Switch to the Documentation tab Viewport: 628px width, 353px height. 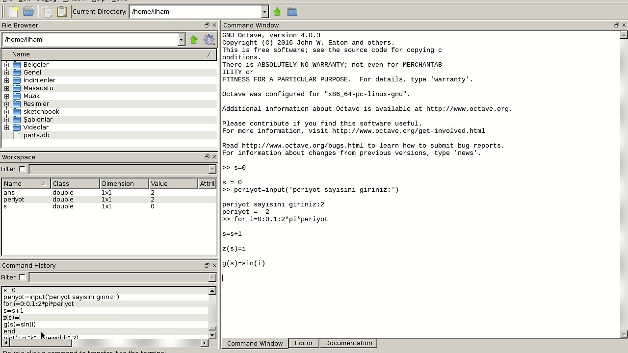coord(348,343)
